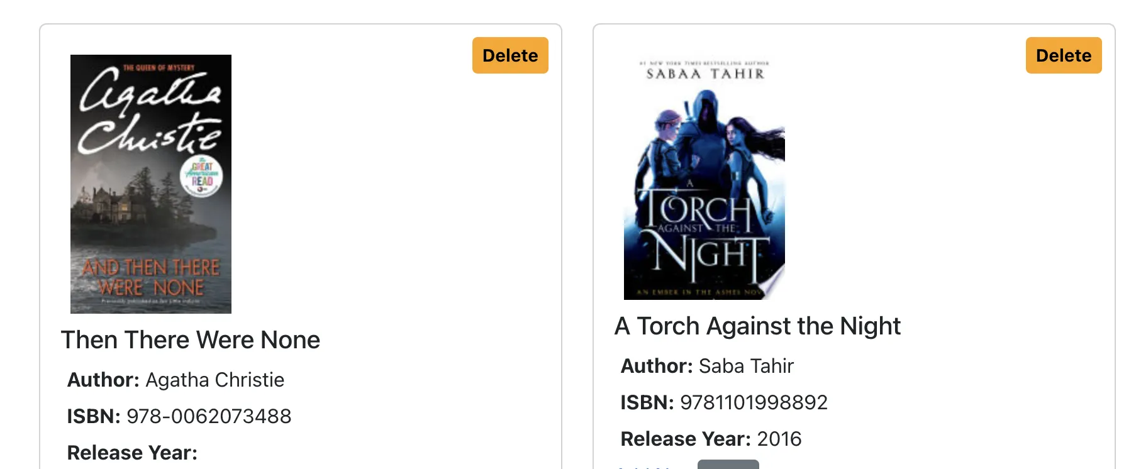Click the empty Release Year label

pos(132,453)
